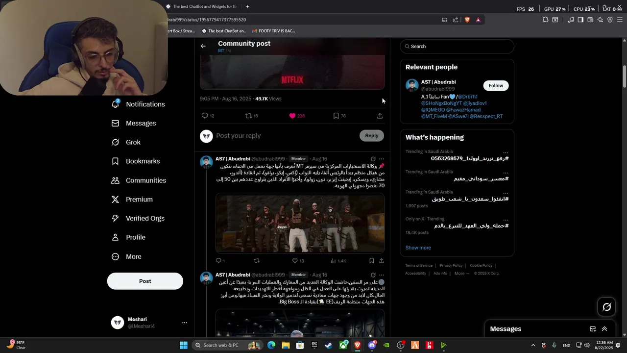This screenshot has width=627, height=353.
Task: Focus the Post your reply field
Action: pos(286,136)
